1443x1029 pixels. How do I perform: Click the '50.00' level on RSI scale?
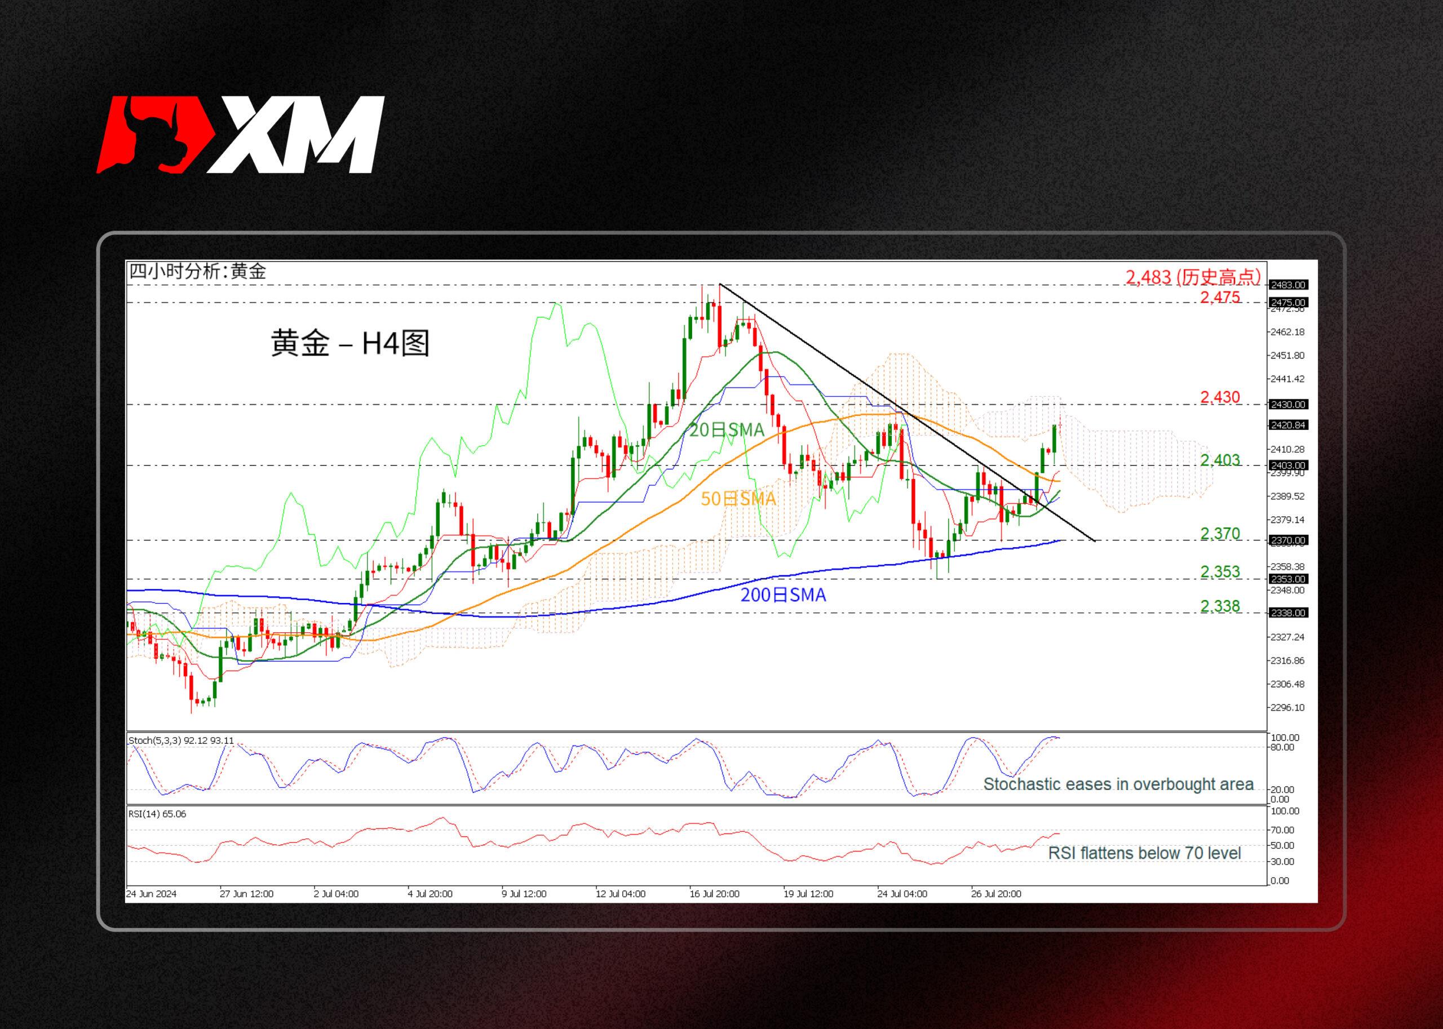click(x=1284, y=845)
